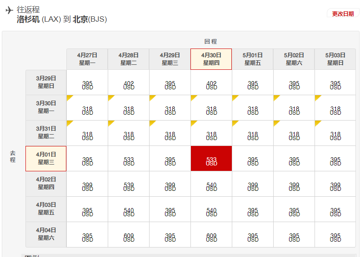Pick 395 USD fare for 4月04日 and 5月03日
The width and height of the screenshot is (360, 257).
335,235
